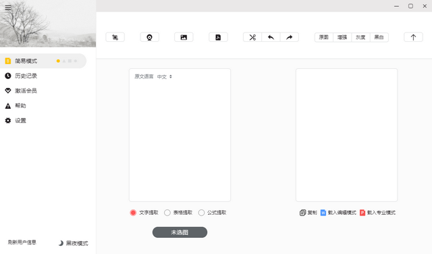Click the import PDF file icon

pyautogui.click(x=218, y=37)
